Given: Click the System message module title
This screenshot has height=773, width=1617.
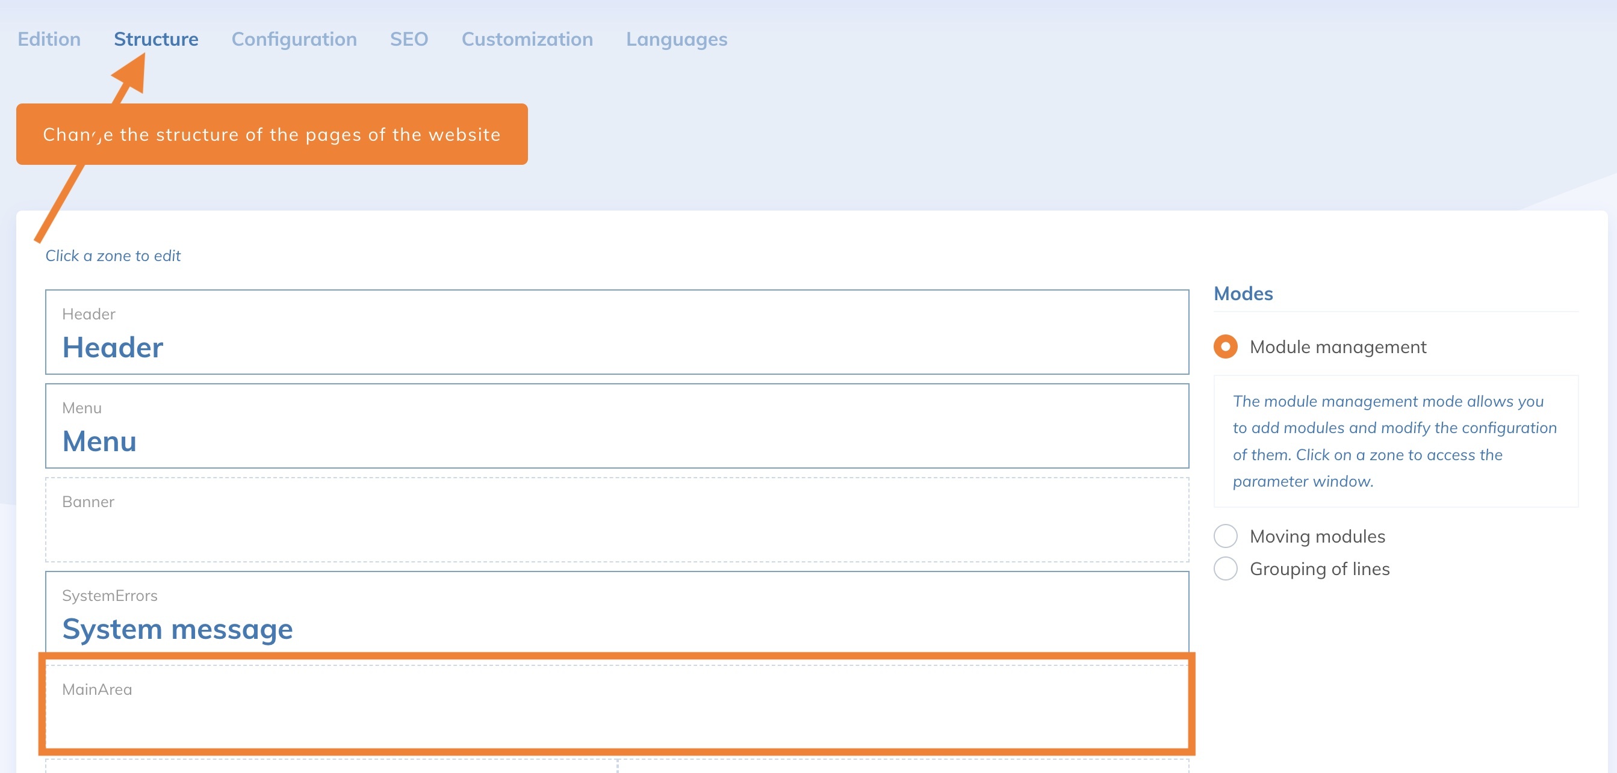Looking at the screenshot, I should point(177,629).
